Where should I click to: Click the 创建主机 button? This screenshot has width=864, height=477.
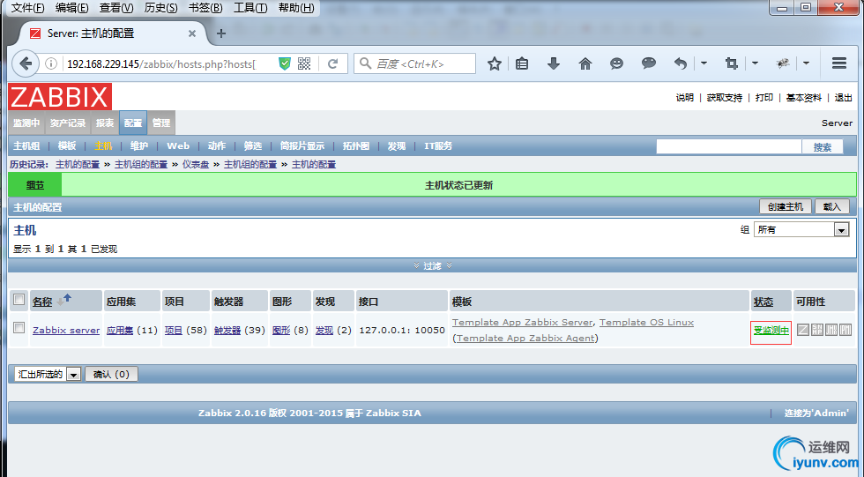(786, 206)
